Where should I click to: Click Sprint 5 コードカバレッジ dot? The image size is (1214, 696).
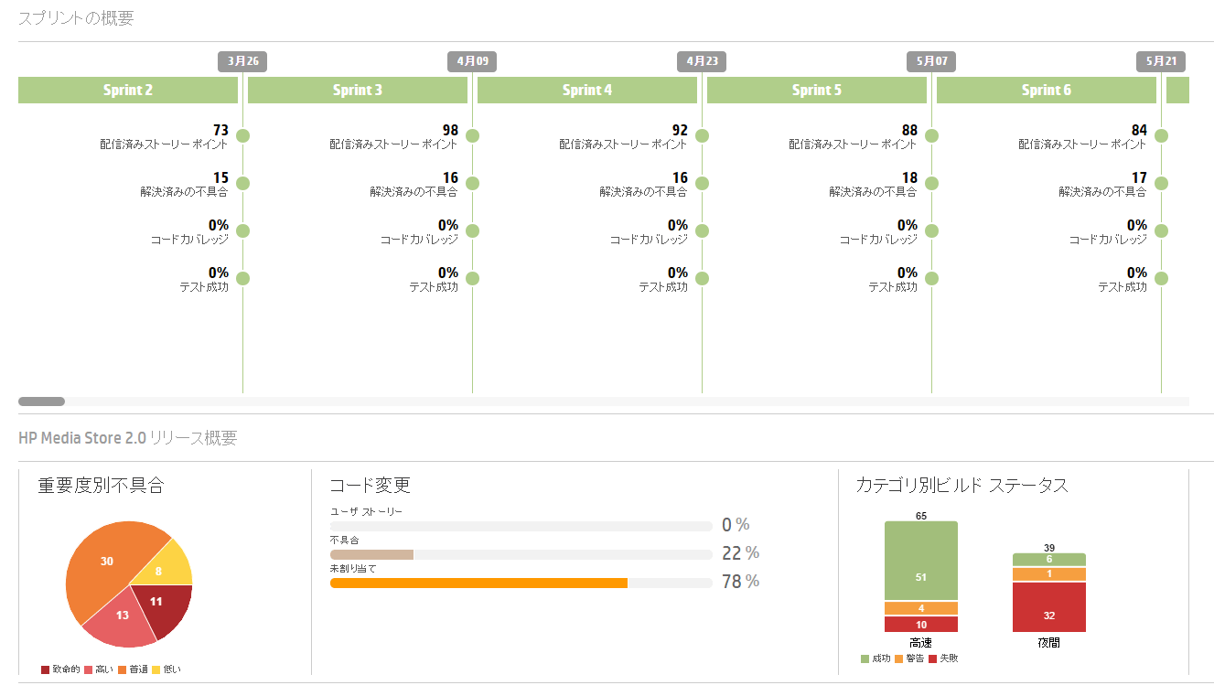coord(931,230)
